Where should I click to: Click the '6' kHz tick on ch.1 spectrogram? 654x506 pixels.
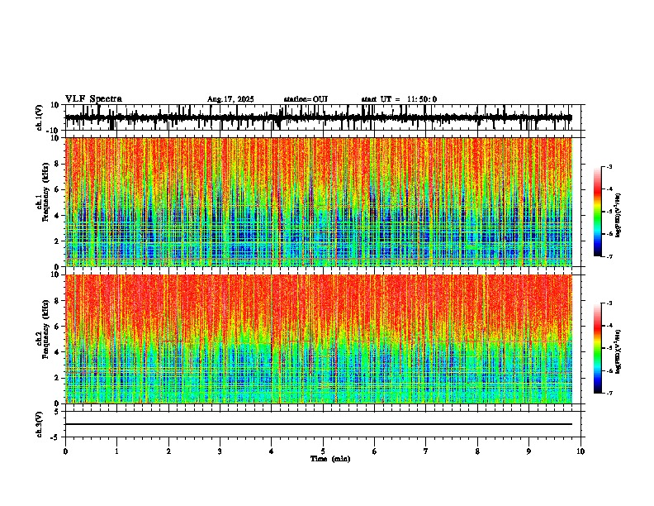click(58, 190)
